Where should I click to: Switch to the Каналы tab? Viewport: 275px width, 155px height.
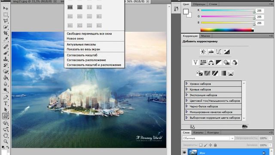tap(198, 133)
